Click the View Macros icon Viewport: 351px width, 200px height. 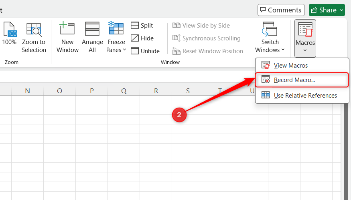pos(266,65)
